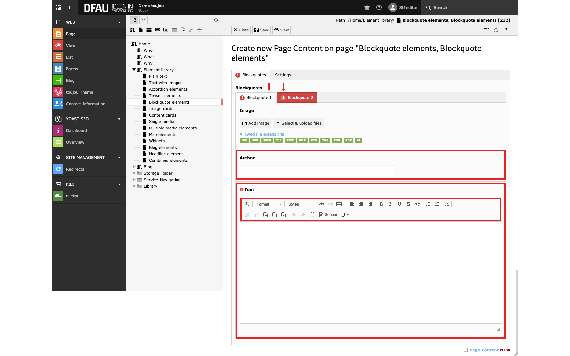Open the Styles dropdown
Viewport: 570px width, 356px height.
coord(300,204)
